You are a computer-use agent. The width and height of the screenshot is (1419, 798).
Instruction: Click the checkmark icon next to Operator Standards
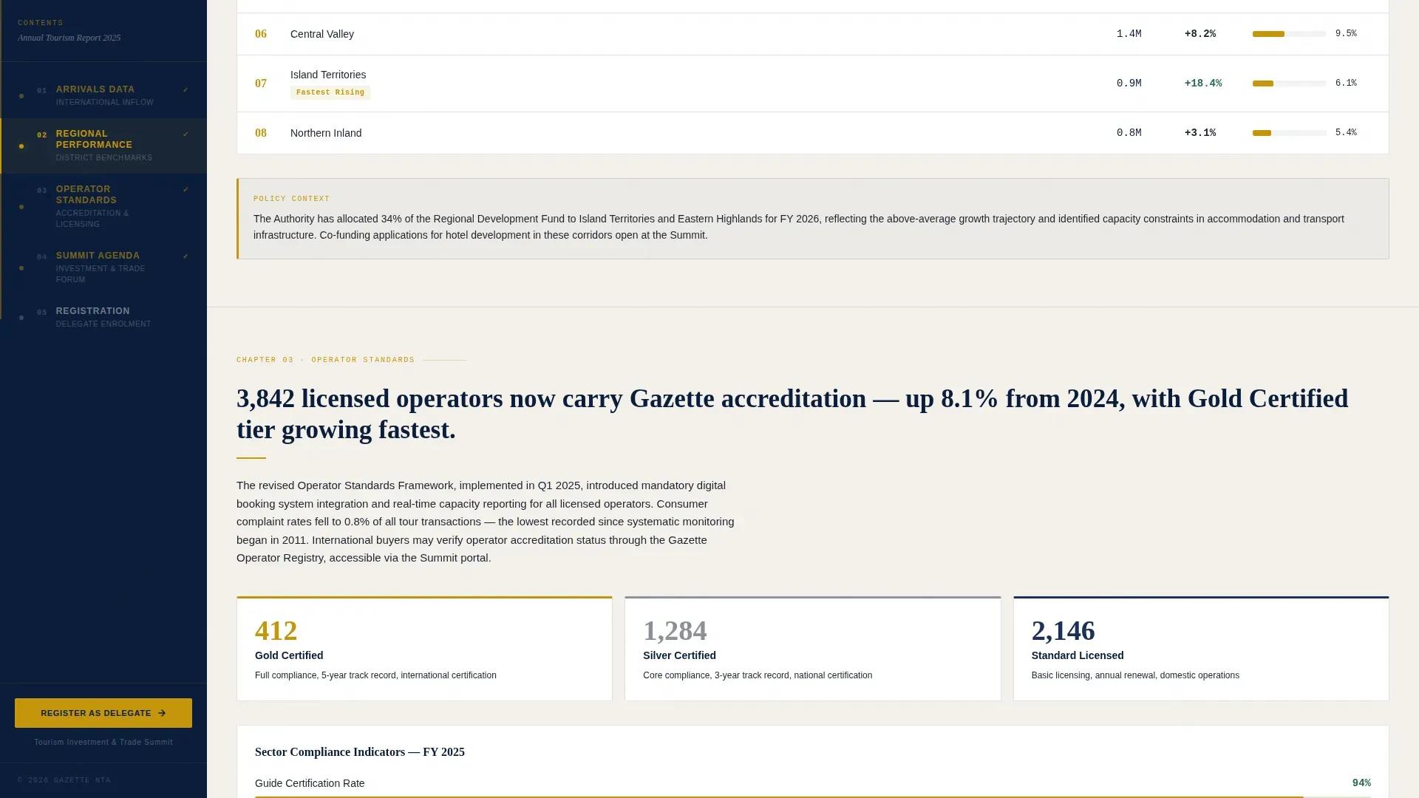pyautogui.click(x=186, y=190)
